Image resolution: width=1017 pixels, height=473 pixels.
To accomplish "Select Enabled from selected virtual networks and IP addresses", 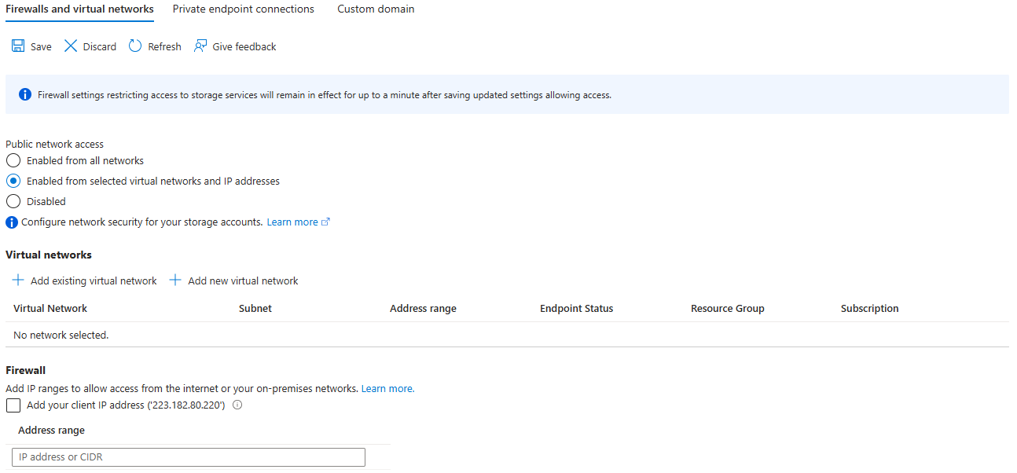I will tap(13, 181).
